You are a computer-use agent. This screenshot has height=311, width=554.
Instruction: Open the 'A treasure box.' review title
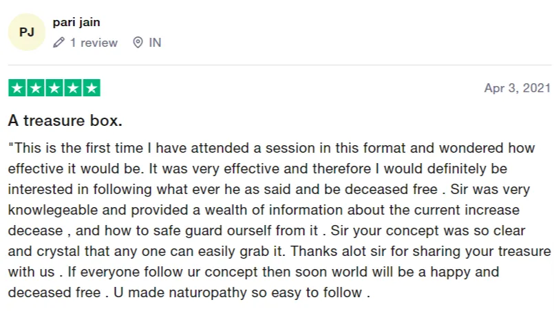[65, 120]
